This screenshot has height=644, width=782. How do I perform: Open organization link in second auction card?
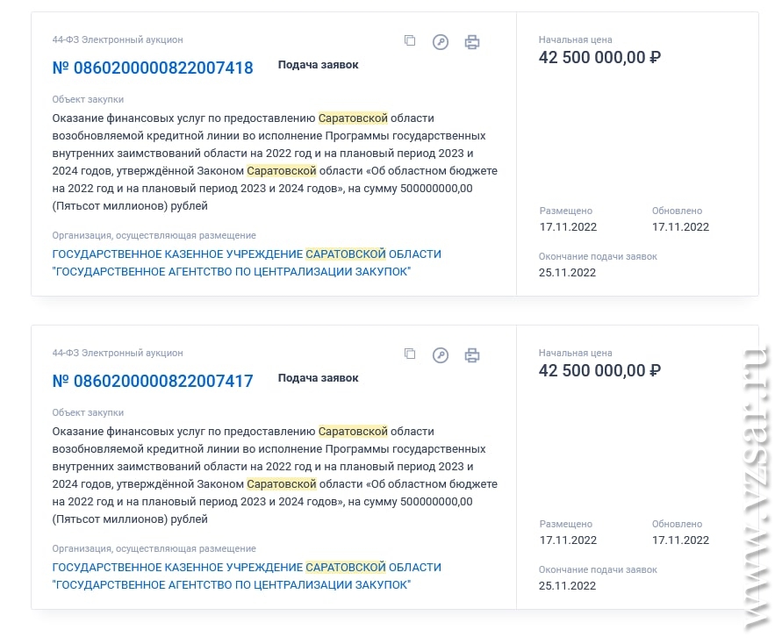247,576
